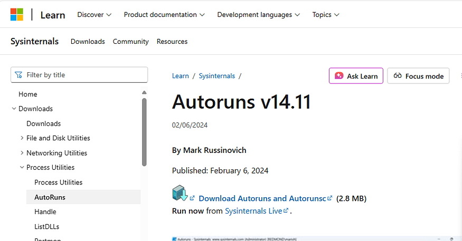Click external link icon after Autorunsc
Screen dimensions: 462x241
tap(329, 198)
